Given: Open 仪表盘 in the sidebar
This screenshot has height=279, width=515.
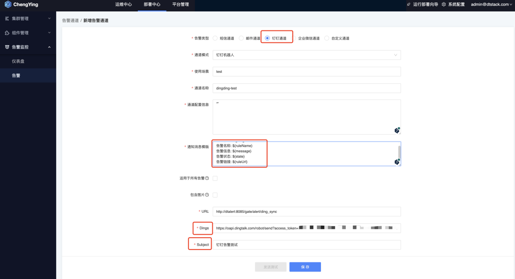Looking at the screenshot, I should (x=28, y=61).
